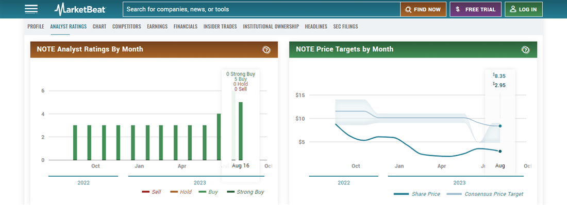Click the FIND NOW button

point(423,9)
